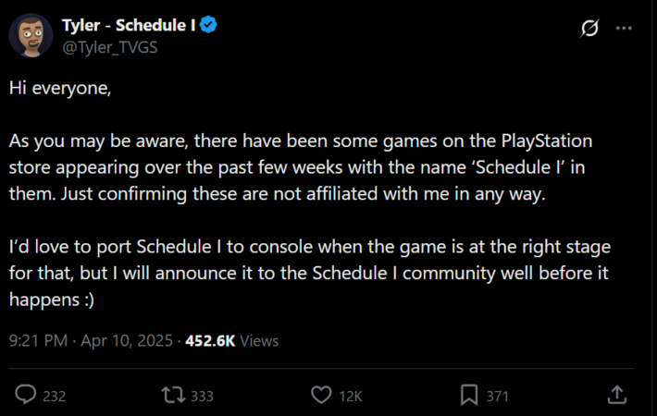This screenshot has height=416, width=657.
Task: Click the Apr 10, 2025 date
Action: coord(128,341)
